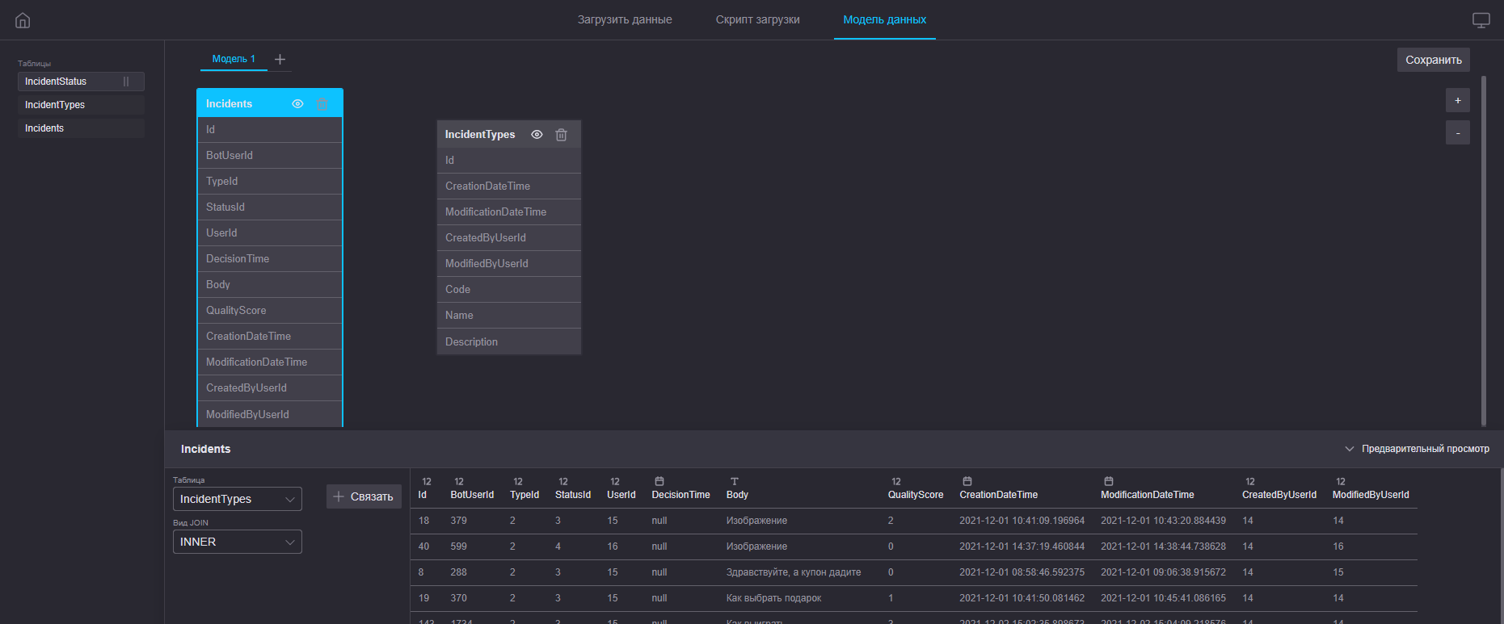Select IncidentTypes in the tables list
This screenshot has width=1504, height=624.
[x=81, y=105]
